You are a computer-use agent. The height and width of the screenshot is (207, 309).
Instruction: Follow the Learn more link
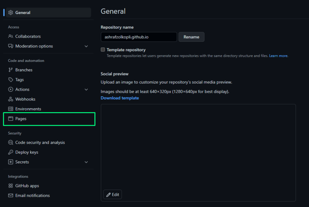coord(278,56)
